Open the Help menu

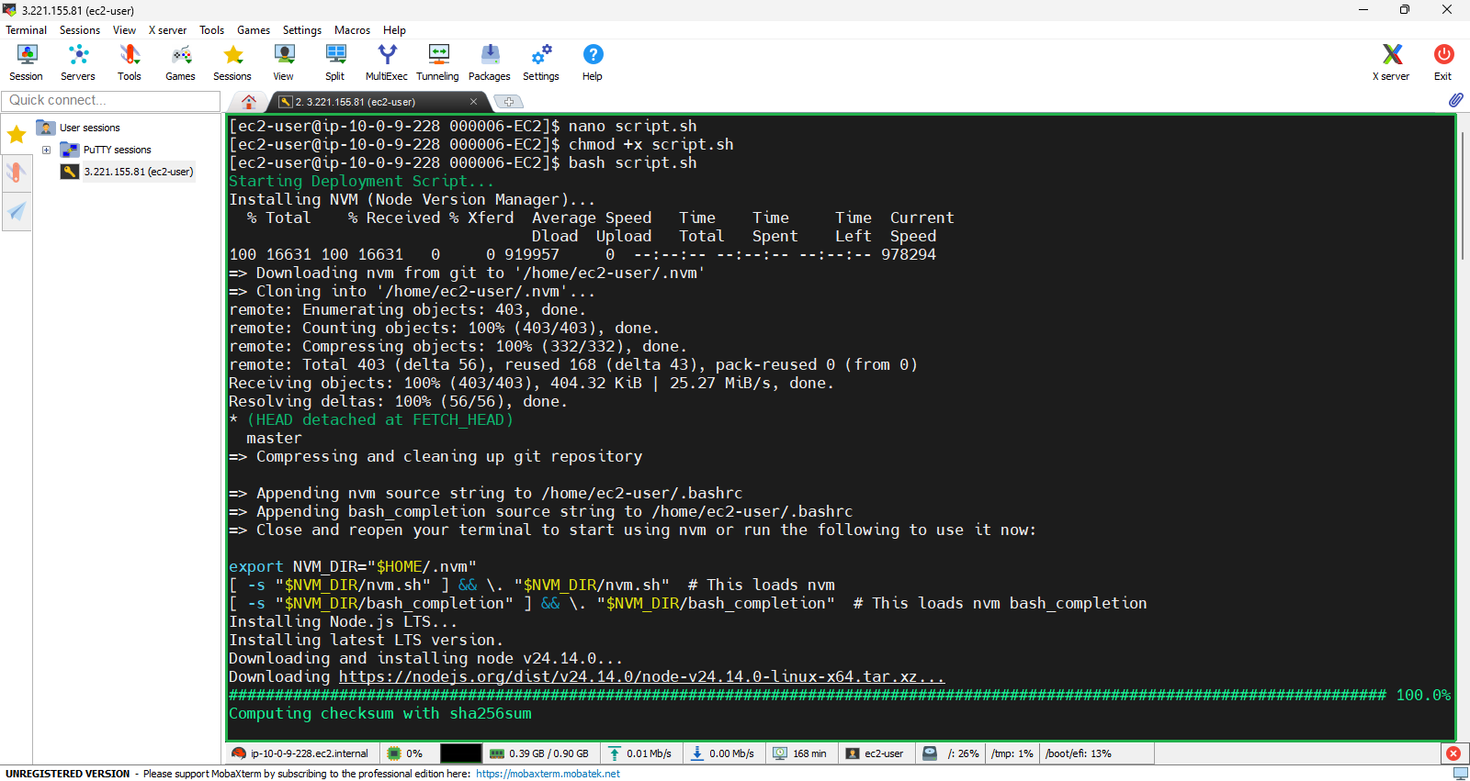(x=394, y=30)
